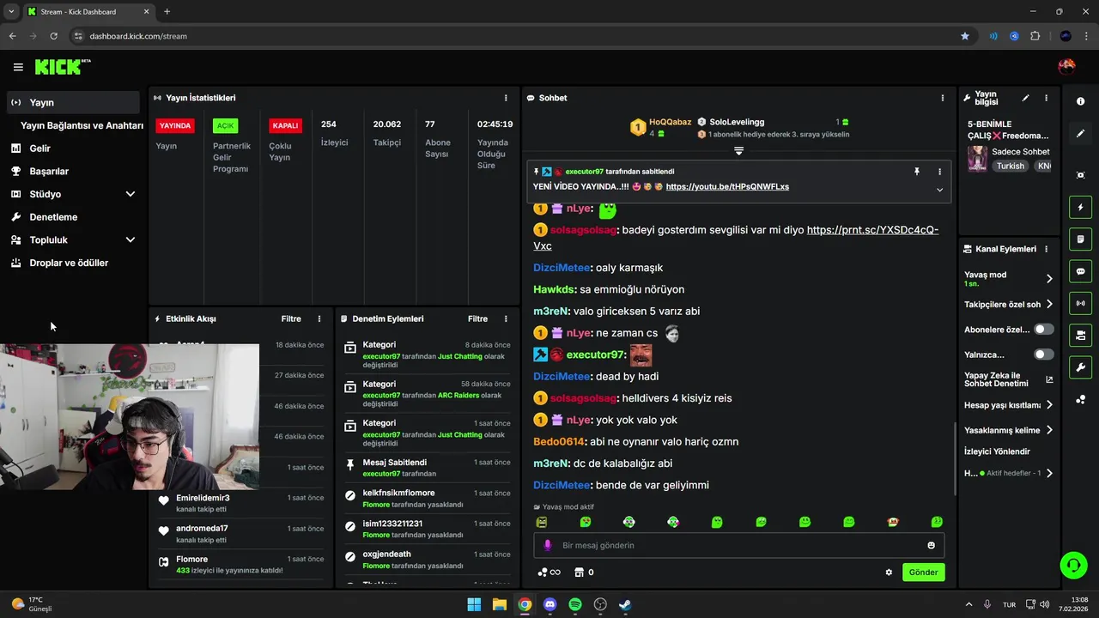This screenshot has height=618, width=1099.
Task: Open the Yayın bilgisi panel three-dot menu
Action: point(1046,98)
